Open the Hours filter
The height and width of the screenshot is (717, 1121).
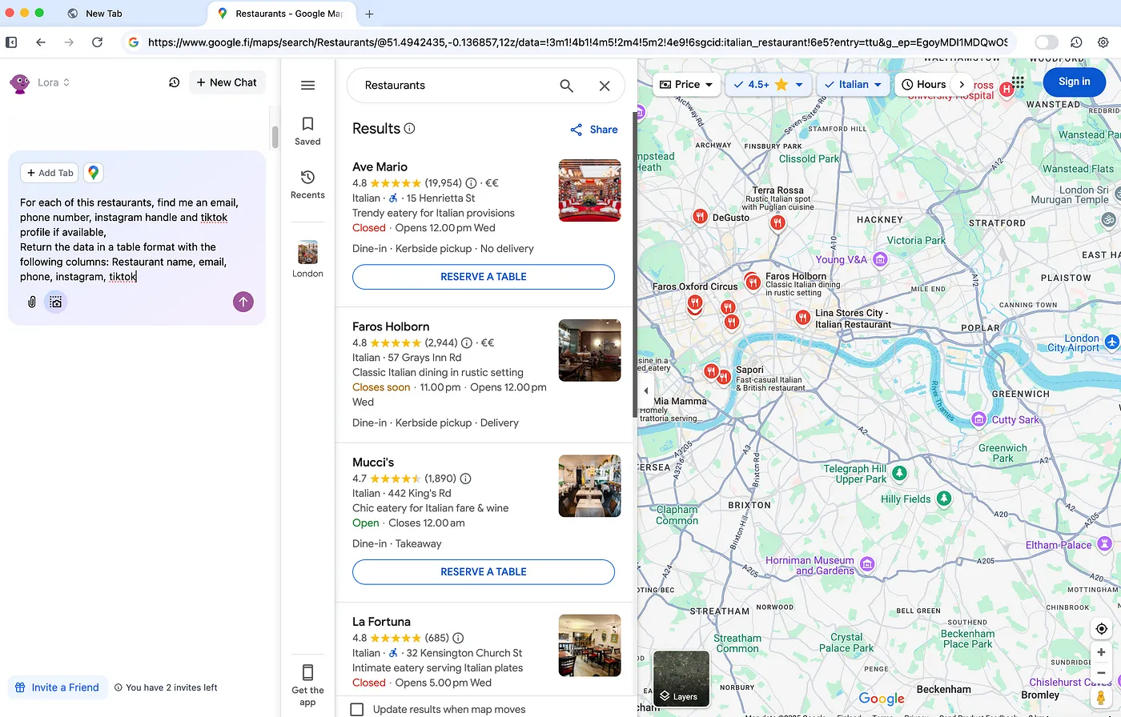[923, 84]
